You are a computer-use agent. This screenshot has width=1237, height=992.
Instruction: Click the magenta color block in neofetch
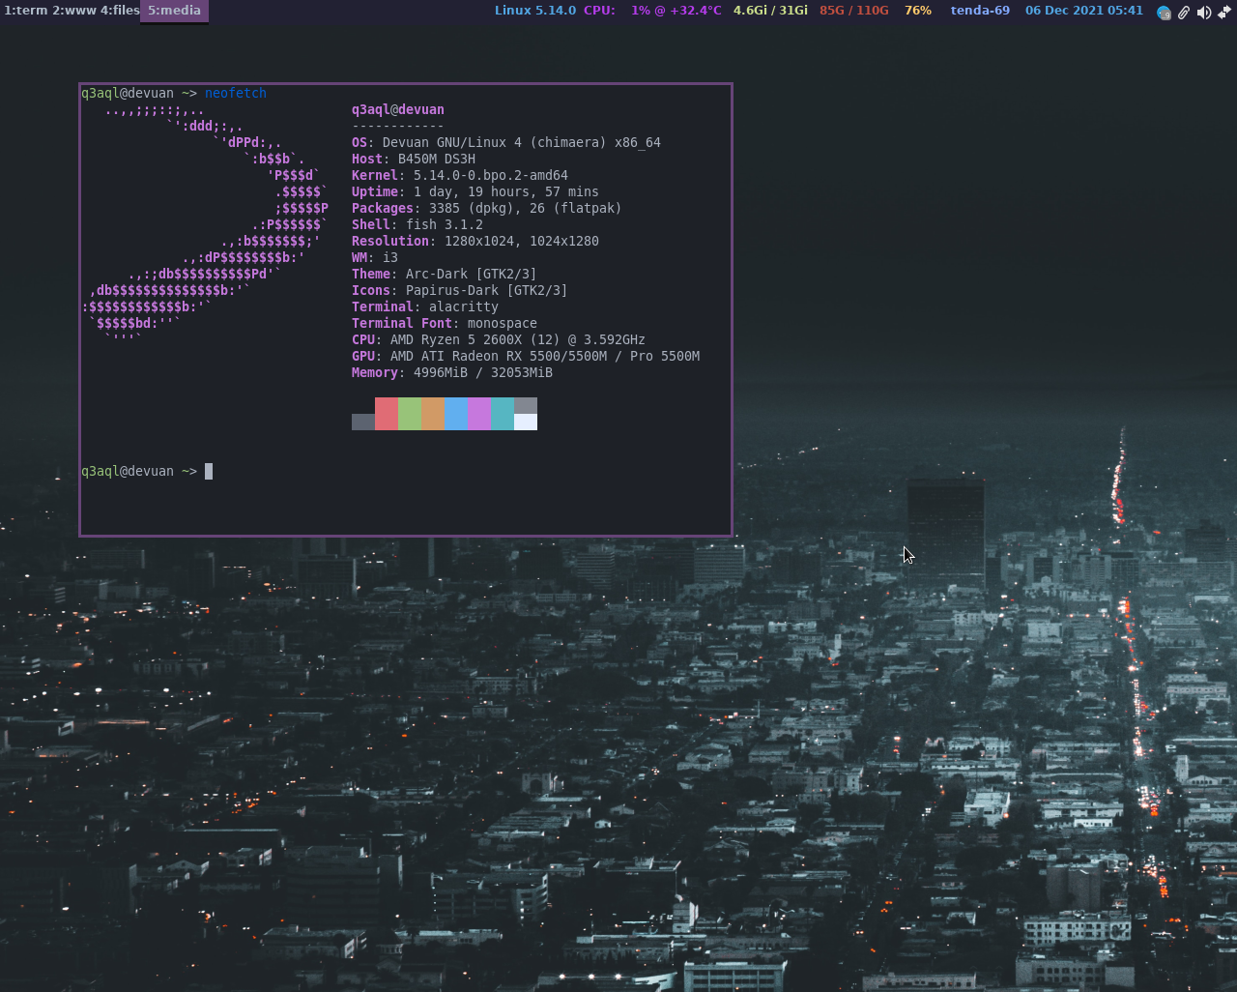479,414
